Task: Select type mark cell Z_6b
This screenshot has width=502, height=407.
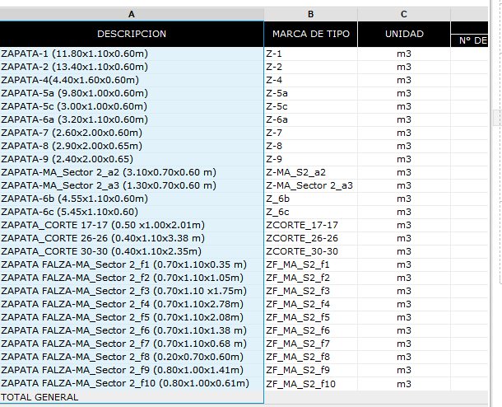Action: point(310,199)
